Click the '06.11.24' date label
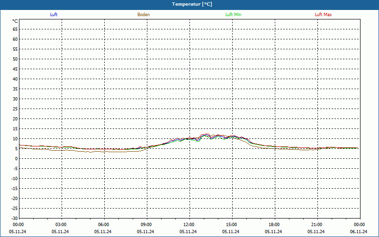The height and width of the screenshot is (237, 379). tap(359, 232)
